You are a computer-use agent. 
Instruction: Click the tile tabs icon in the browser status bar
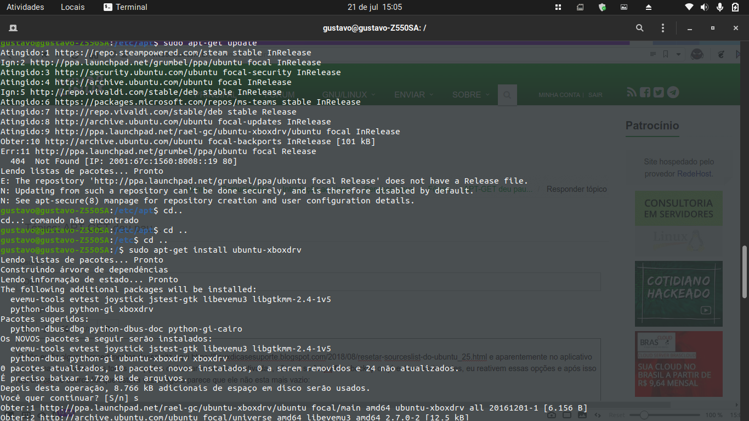point(568,416)
